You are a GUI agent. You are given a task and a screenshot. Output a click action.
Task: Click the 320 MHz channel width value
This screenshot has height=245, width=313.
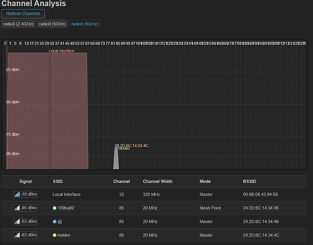151,195
